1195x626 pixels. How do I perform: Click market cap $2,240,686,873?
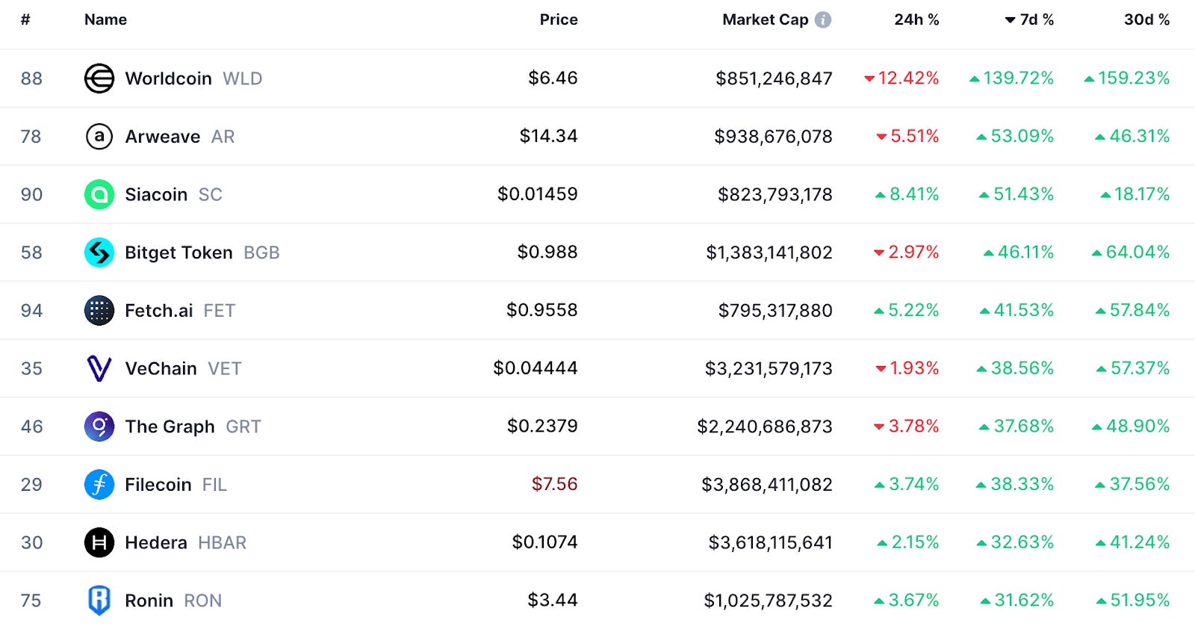click(x=765, y=427)
